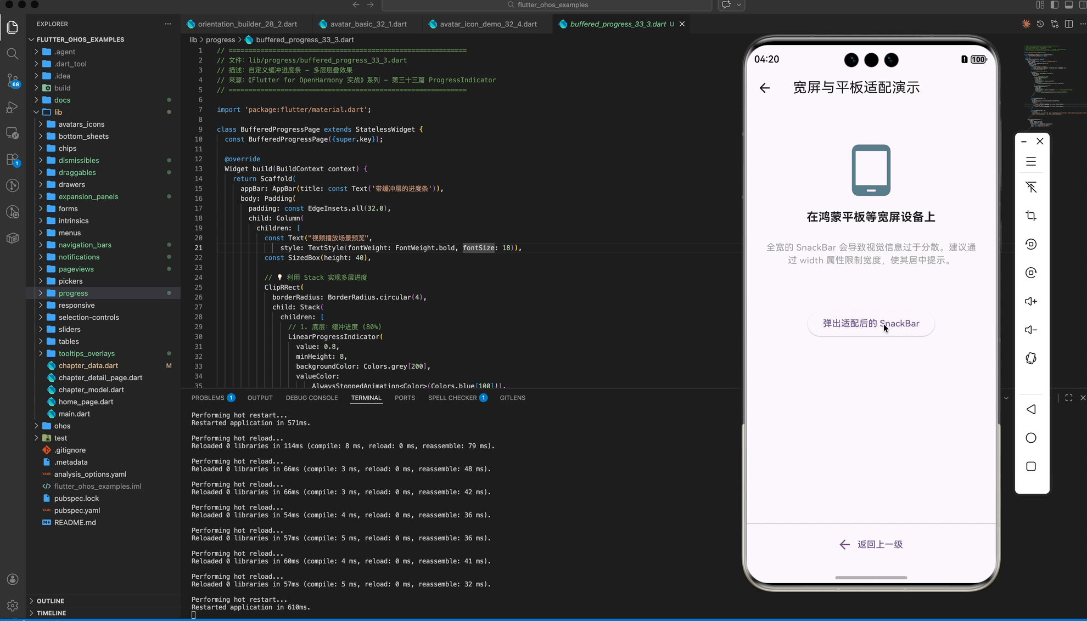
Task: Select the Search icon in activity bar
Action: tap(12, 53)
